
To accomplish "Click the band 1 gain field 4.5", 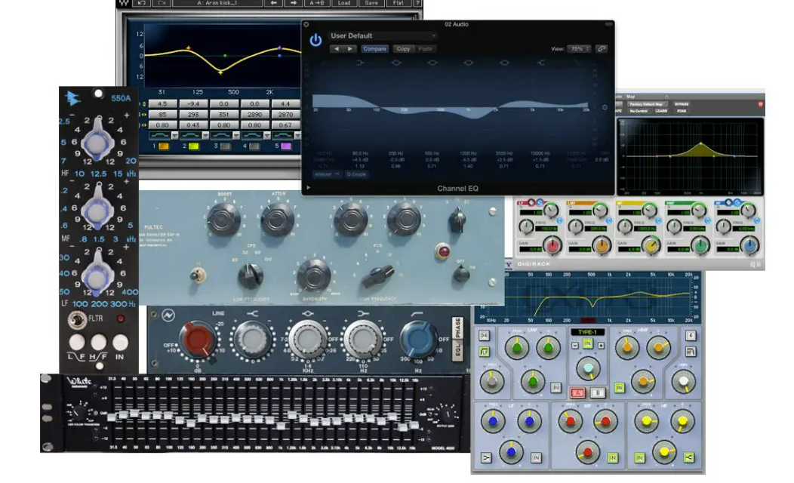I will point(162,104).
